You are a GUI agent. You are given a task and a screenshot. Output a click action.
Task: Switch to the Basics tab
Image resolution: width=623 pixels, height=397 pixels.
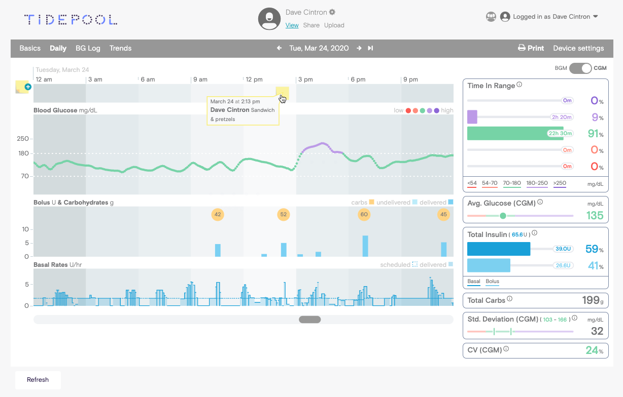point(30,48)
